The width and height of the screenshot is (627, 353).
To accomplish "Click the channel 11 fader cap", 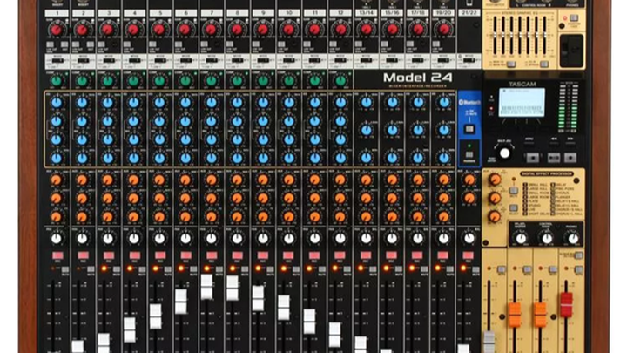I will (x=309, y=322).
